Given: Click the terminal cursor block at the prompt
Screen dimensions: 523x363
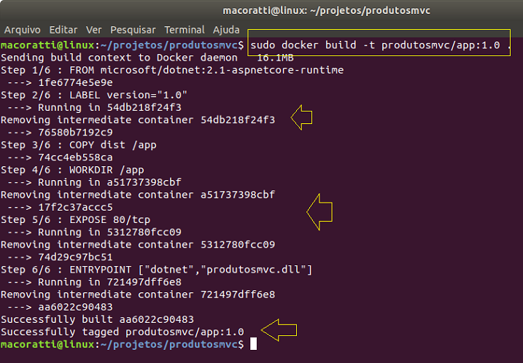Looking at the screenshot, I should 254,344.
